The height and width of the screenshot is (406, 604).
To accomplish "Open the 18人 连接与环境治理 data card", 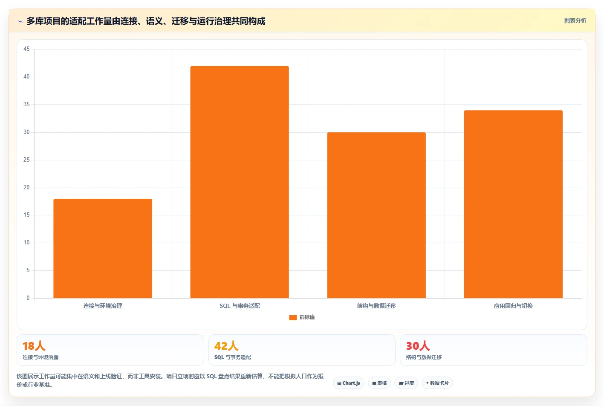I will 110,350.
